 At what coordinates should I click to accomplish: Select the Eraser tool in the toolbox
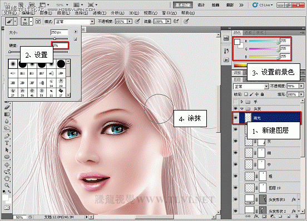point(7,107)
